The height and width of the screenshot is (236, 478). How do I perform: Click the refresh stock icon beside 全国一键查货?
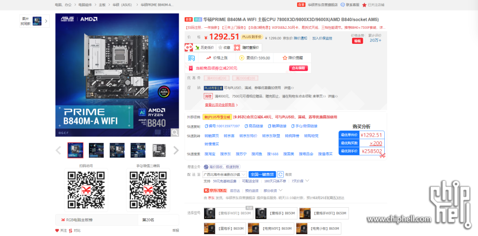[280, 175]
